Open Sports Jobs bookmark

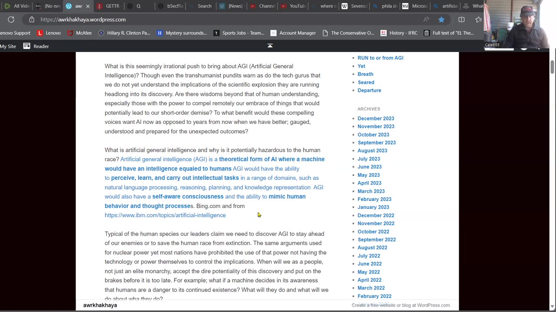coord(238,33)
